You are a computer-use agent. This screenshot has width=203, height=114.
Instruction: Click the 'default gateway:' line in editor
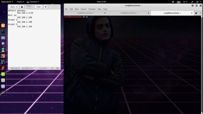(x=17, y=10)
